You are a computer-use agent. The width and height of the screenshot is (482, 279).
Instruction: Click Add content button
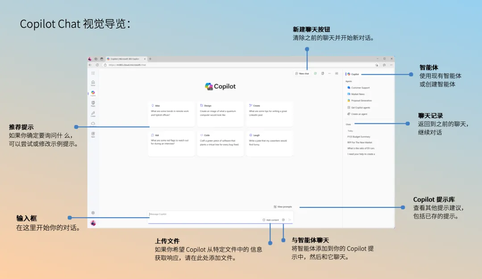click(x=270, y=220)
